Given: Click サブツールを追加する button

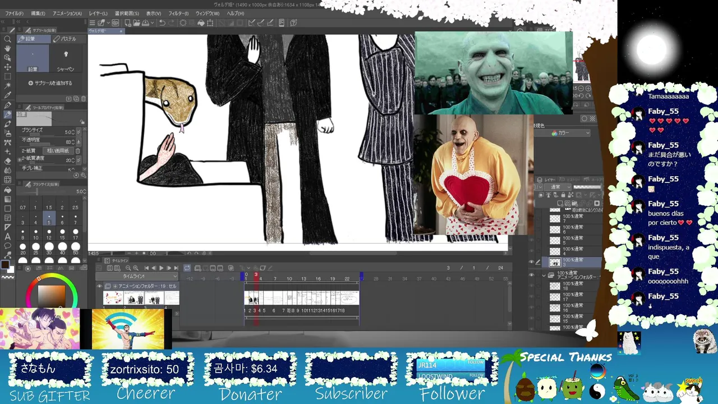Looking at the screenshot, I should pyautogui.click(x=50, y=83).
